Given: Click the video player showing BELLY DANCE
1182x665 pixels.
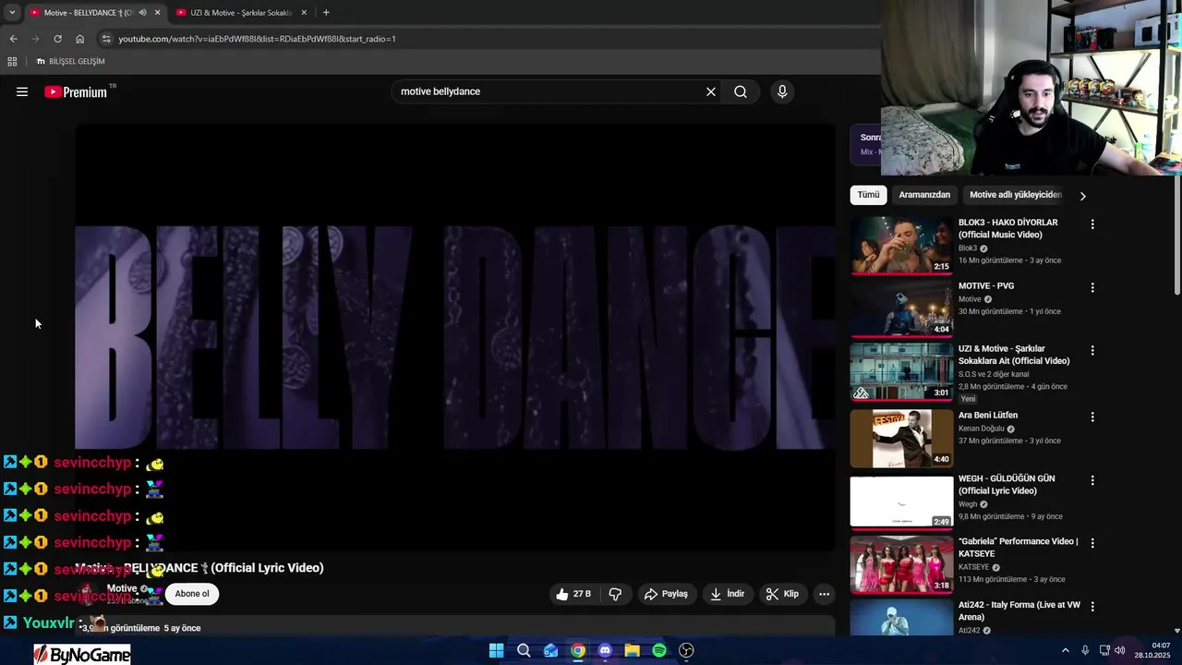Looking at the screenshot, I should tap(454, 337).
